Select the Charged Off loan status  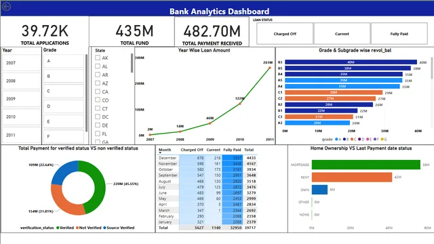tap(285, 34)
